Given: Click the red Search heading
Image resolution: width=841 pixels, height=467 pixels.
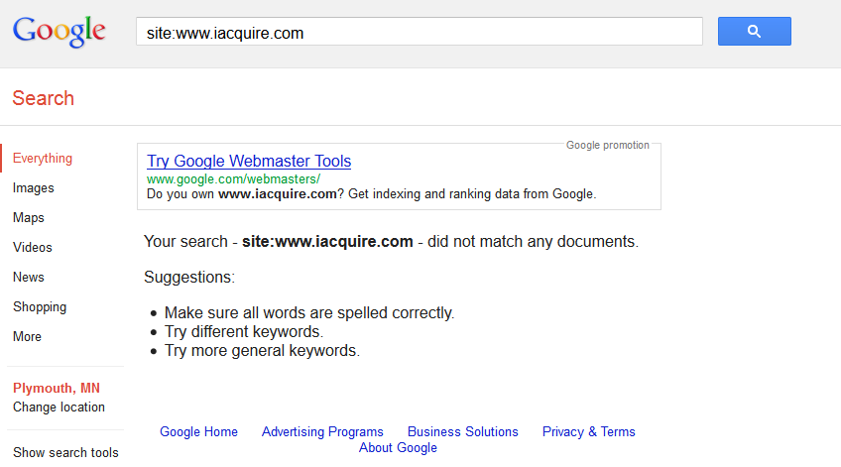Looking at the screenshot, I should point(43,98).
